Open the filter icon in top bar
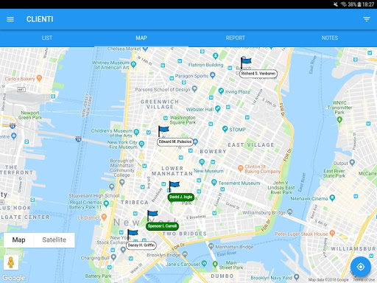377x283 pixels. tap(367, 19)
